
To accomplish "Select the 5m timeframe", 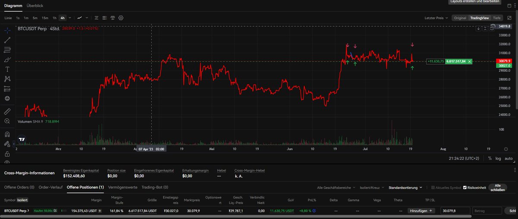I will point(35,18).
